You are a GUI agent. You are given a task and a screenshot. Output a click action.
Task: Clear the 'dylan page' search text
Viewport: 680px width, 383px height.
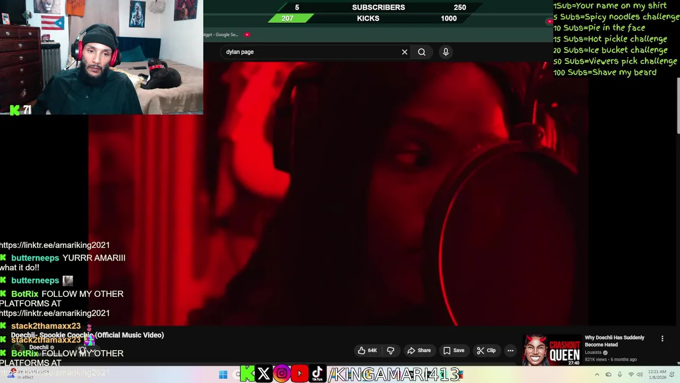coord(404,52)
